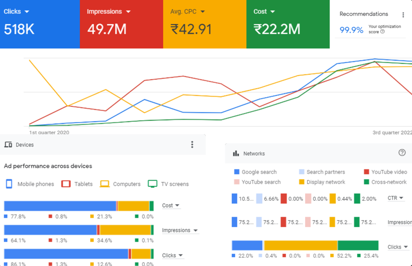Image resolution: width=412 pixels, height=266 pixels.
Task: Click the Networks bar-chart icon
Action: [235, 153]
